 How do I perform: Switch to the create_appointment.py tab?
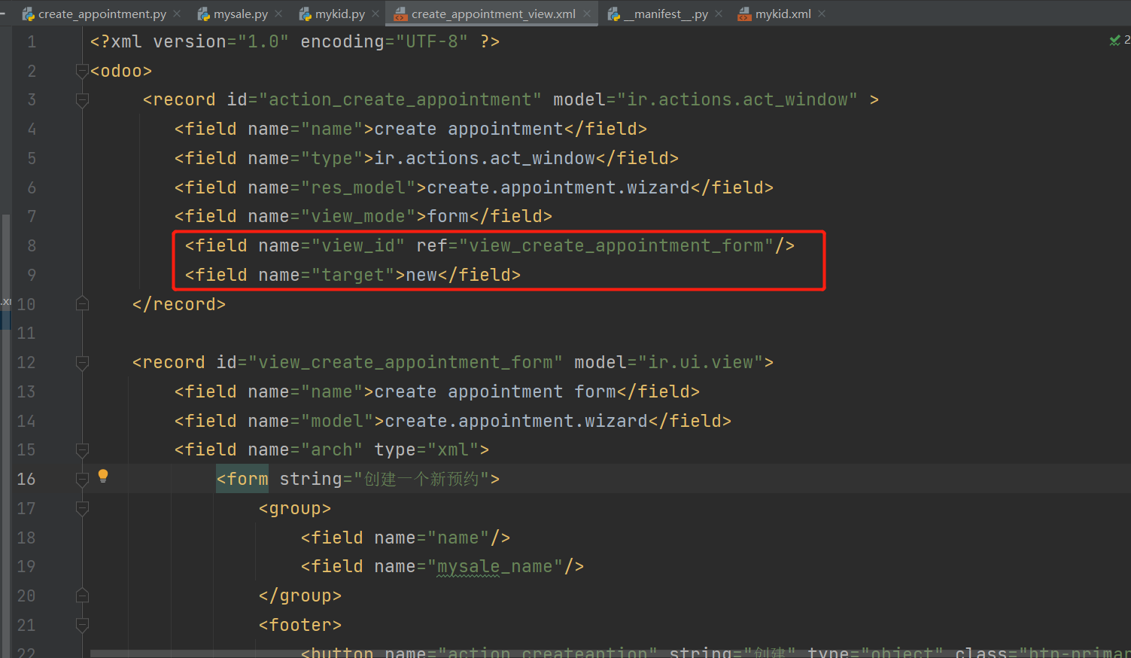pyautogui.click(x=102, y=14)
